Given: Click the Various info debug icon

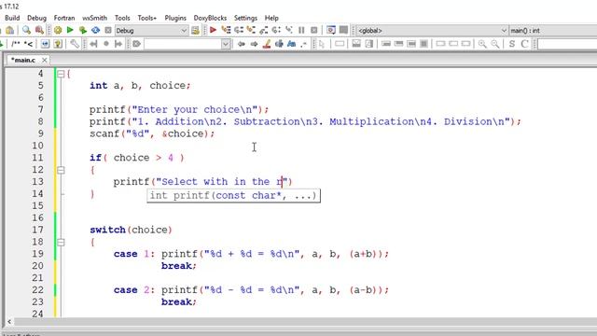Looking at the screenshot, I should coord(343,31).
